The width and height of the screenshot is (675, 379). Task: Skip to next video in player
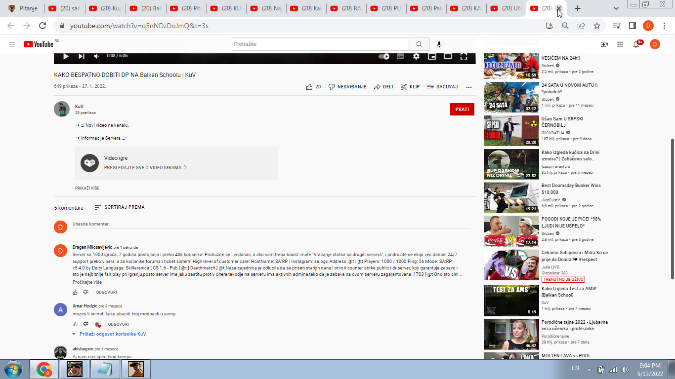click(81, 56)
